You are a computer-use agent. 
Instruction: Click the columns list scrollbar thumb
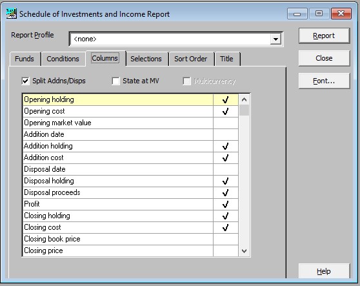(244, 110)
